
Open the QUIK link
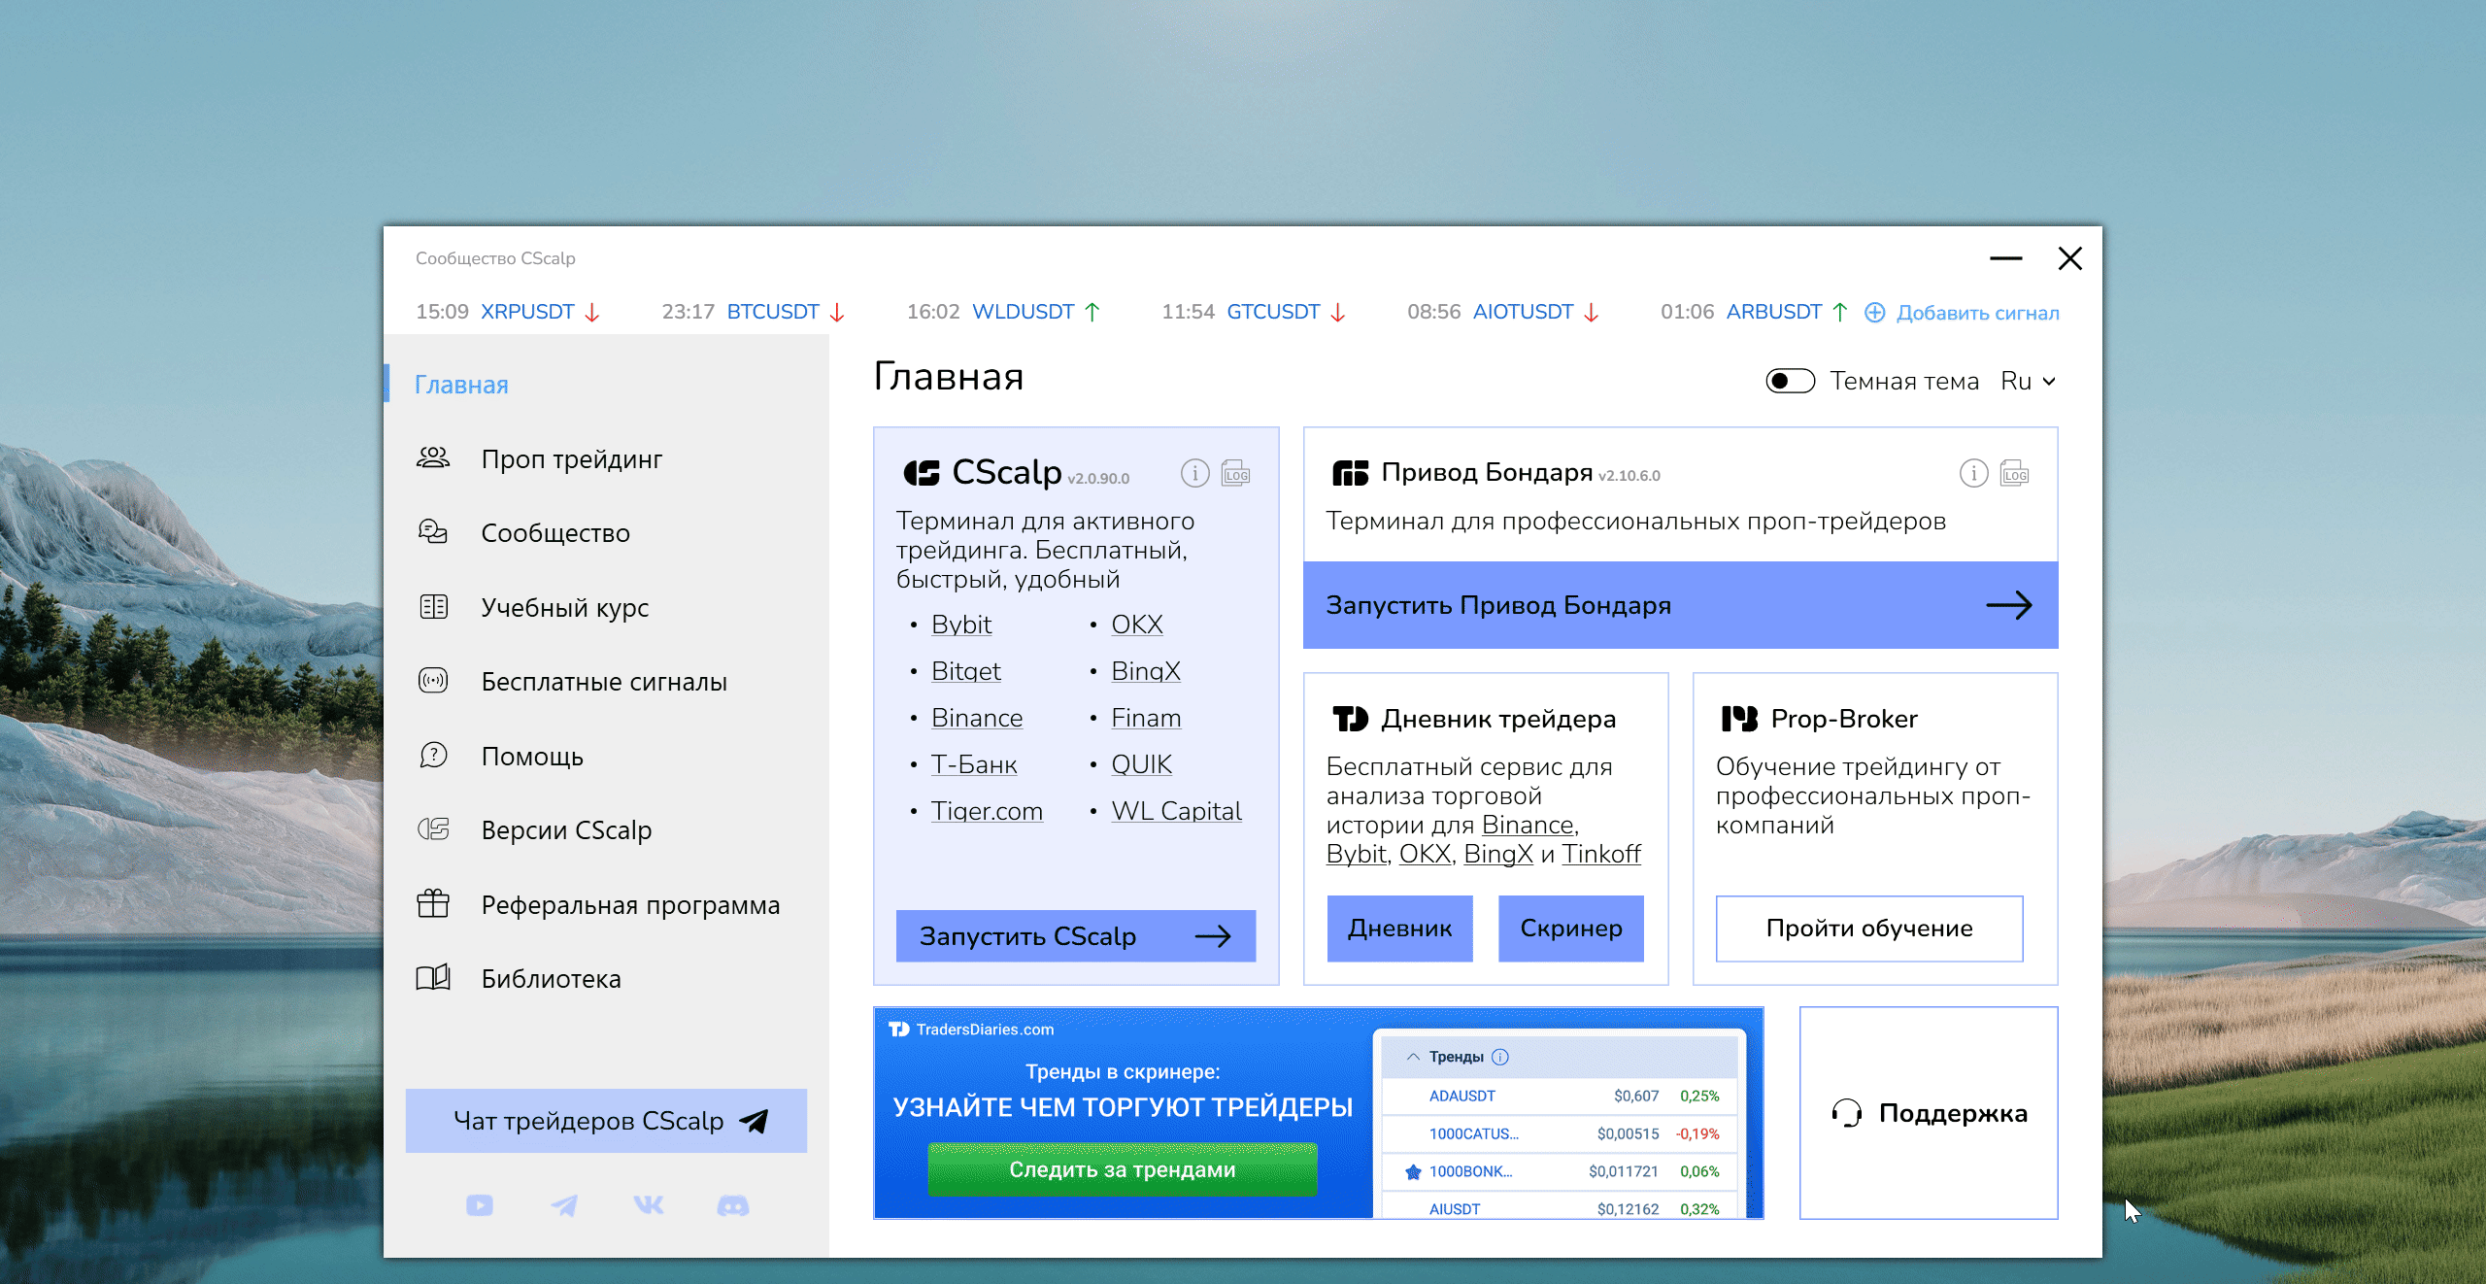point(1141,763)
